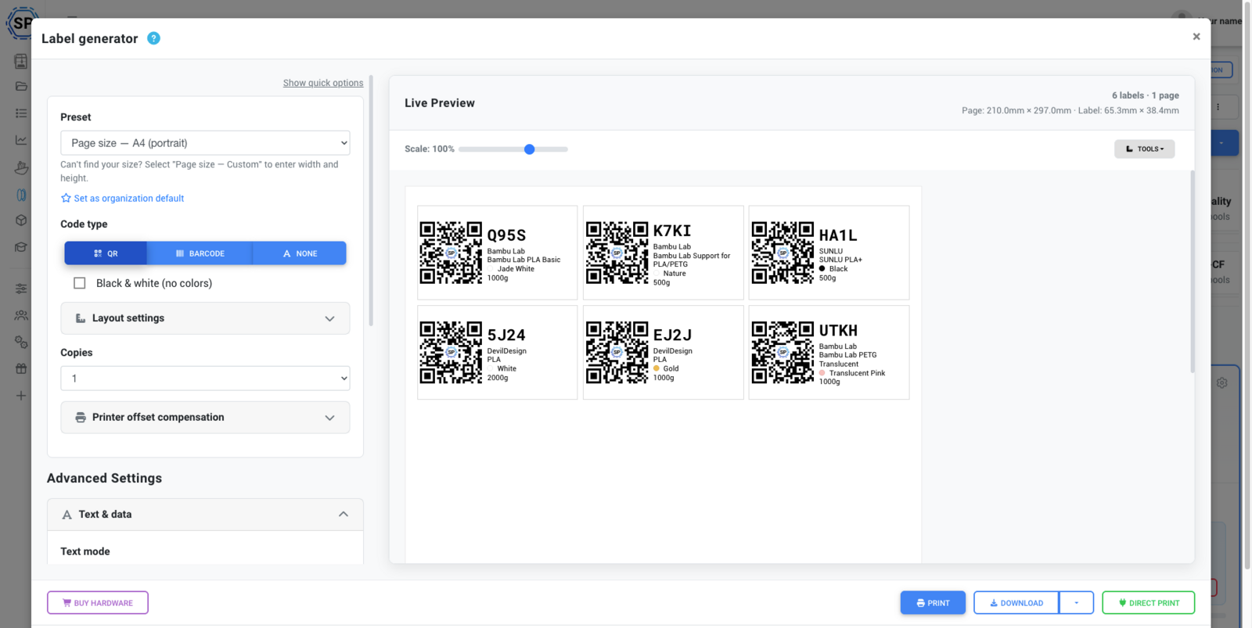
Task: Click the EJ2J label QR code
Action: pos(617,353)
